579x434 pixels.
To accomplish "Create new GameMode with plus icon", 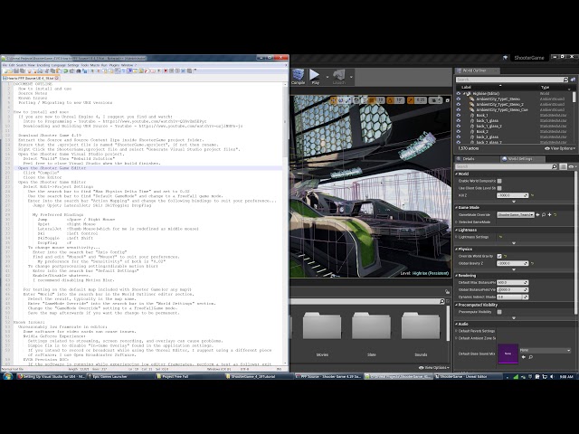I will coord(549,215).
